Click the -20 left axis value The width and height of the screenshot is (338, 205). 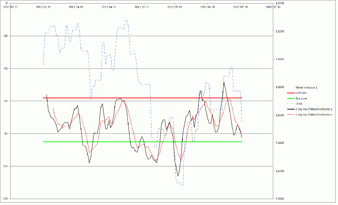pos(5,36)
